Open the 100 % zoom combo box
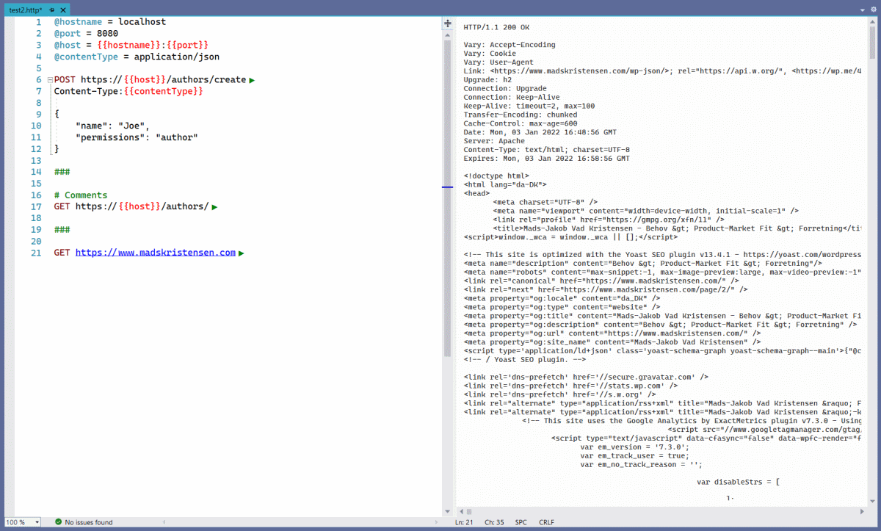 click(x=21, y=522)
